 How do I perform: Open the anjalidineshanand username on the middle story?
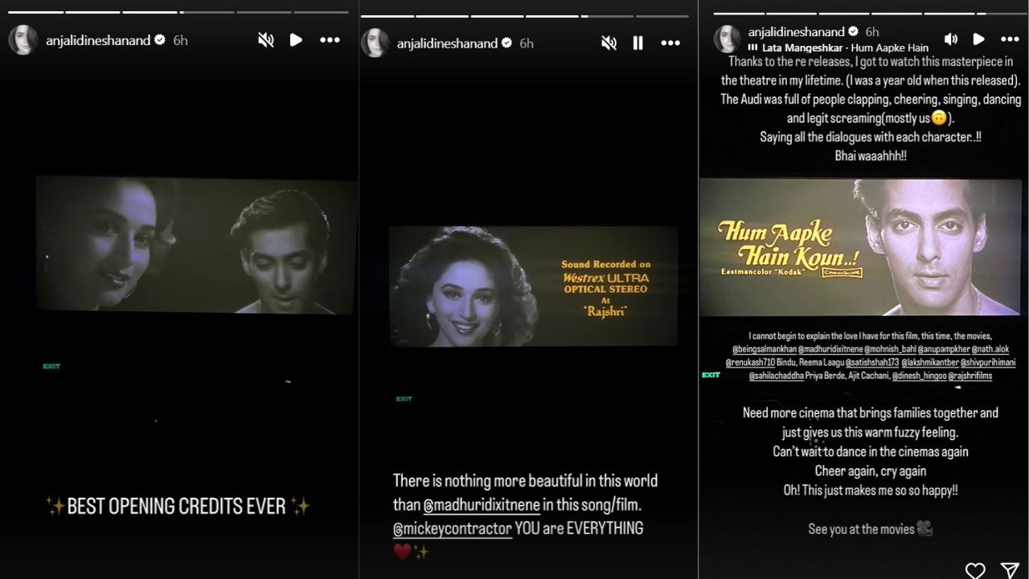[447, 43]
